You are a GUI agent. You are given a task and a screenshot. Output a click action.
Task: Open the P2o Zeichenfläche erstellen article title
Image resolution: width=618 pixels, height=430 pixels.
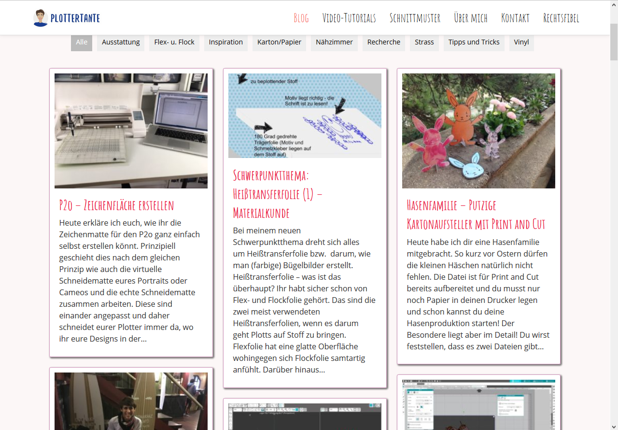point(116,205)
